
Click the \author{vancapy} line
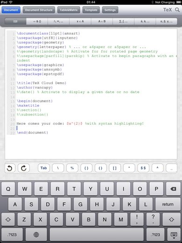point(35,87)
